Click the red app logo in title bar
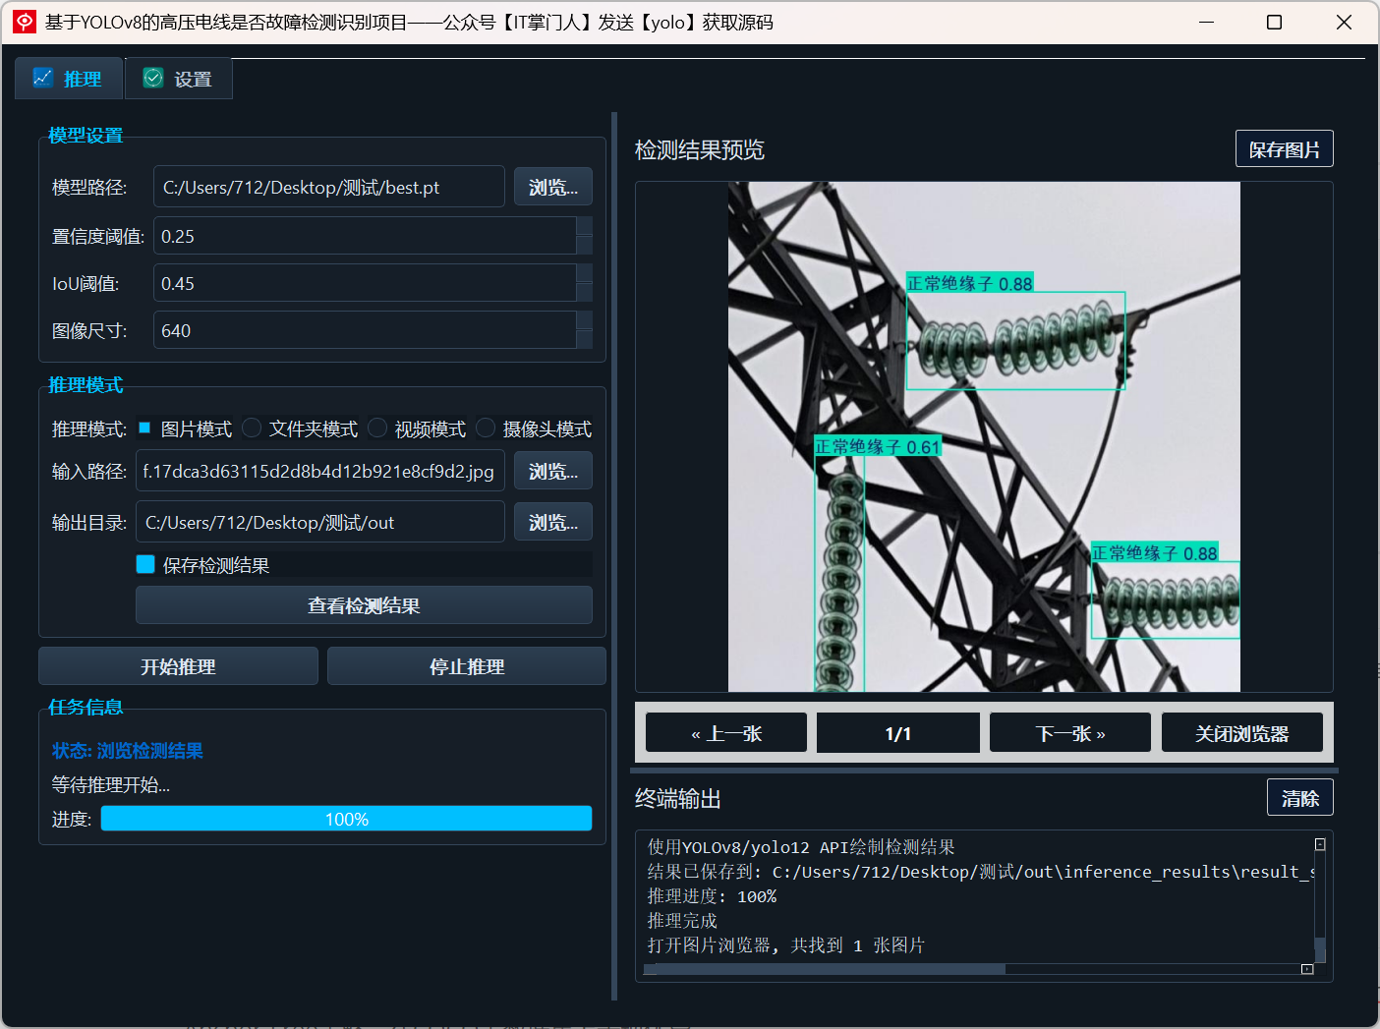 click(25, 22)
